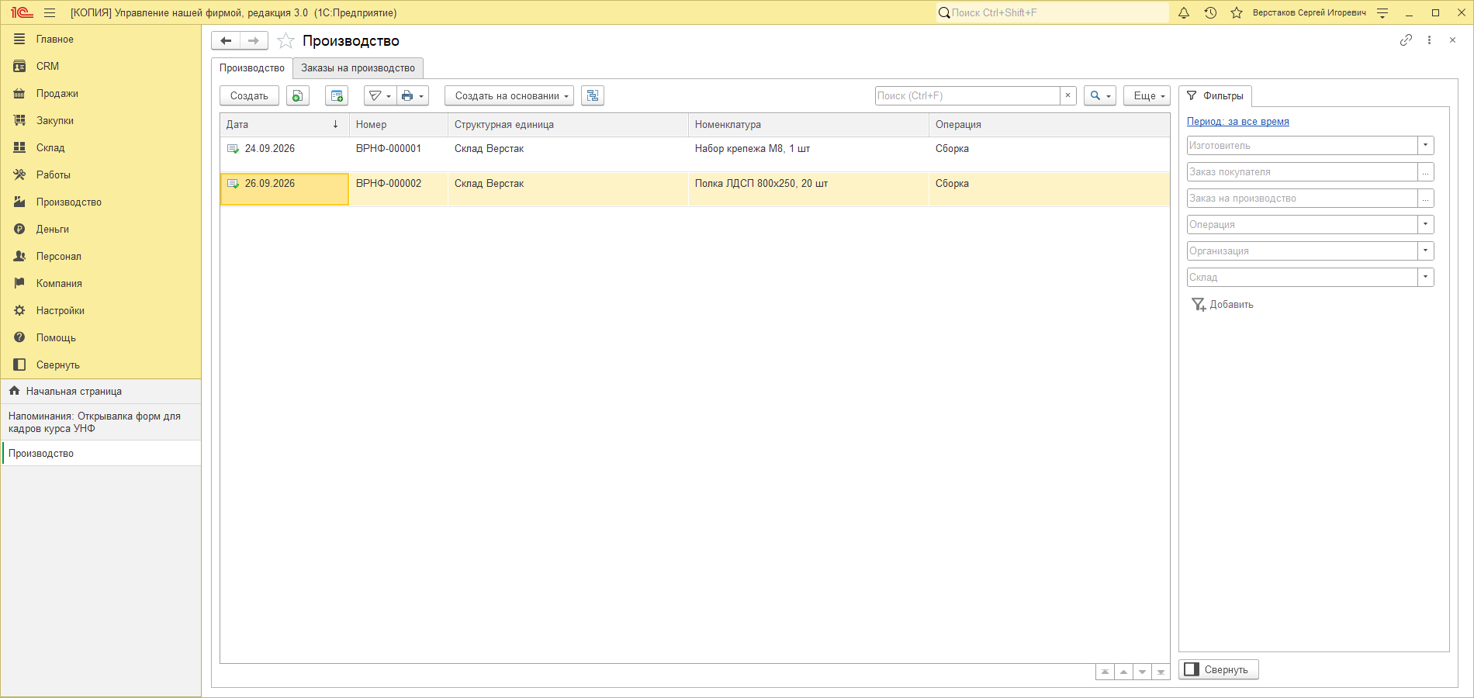Screen dimensions: 1474x698
Task: Open the history clock icon
Action: 1210,12
